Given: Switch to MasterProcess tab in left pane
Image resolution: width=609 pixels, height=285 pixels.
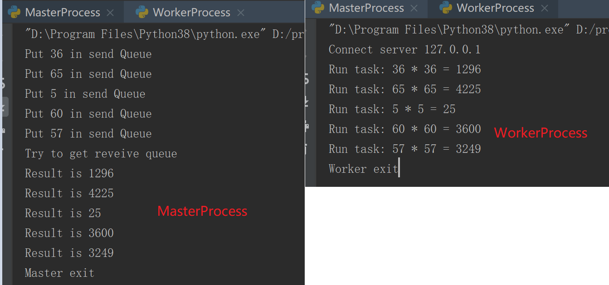Looking at the screenshot, I should 63,12.
